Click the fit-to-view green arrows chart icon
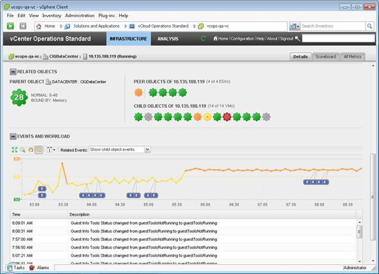 tap(15, 150)
